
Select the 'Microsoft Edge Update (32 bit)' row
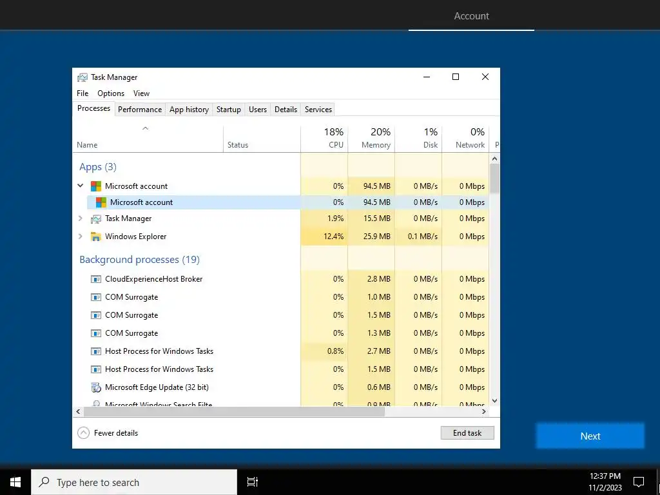[x=281, y=387]
